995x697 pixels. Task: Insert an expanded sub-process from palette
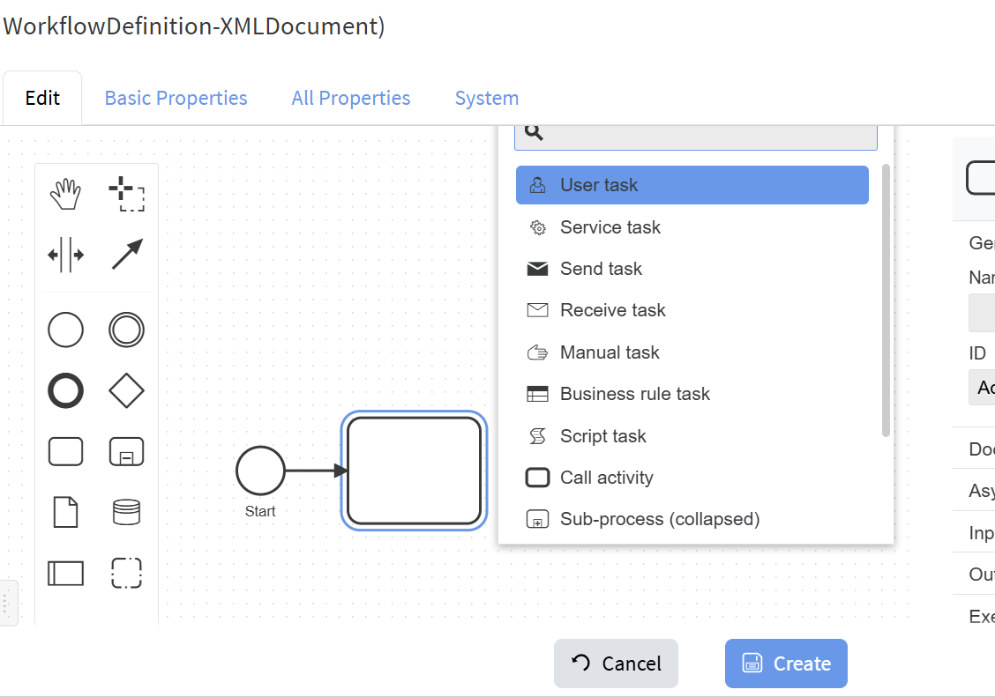[x=126, y=451]
